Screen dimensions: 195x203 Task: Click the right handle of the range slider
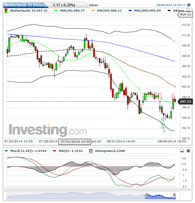point(174,195)
